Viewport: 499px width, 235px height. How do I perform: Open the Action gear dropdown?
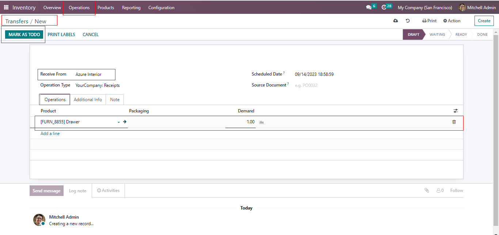[452, 21]
